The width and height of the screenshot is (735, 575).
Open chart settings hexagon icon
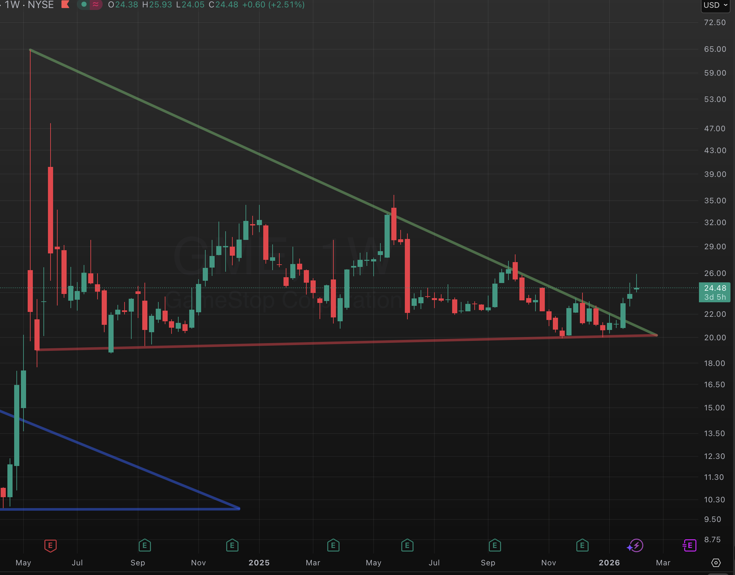716,562
